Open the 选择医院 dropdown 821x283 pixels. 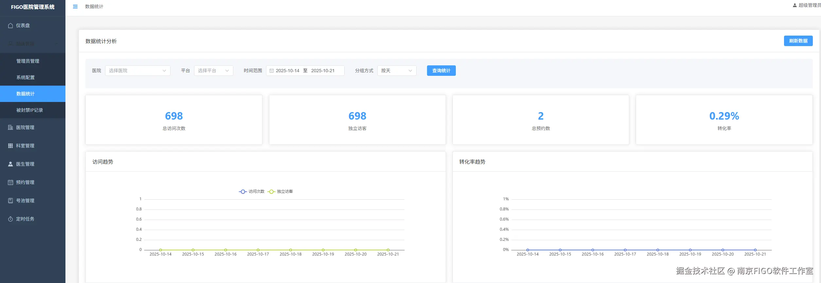point(138,71)
